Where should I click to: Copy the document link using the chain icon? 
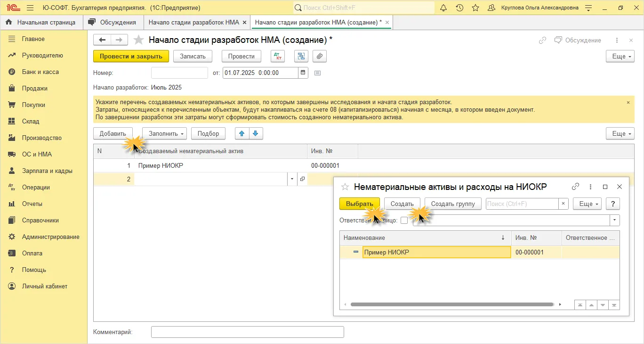[x=542, y=41]
